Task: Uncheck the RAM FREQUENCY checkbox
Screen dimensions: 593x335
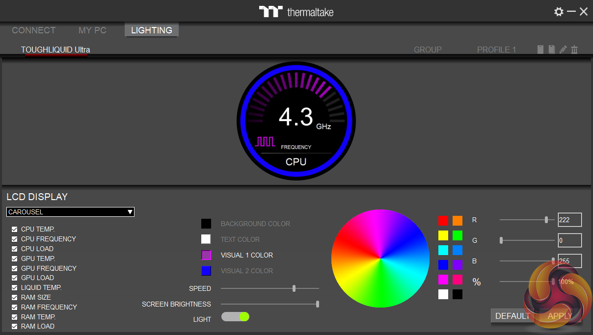Action: 14,307
